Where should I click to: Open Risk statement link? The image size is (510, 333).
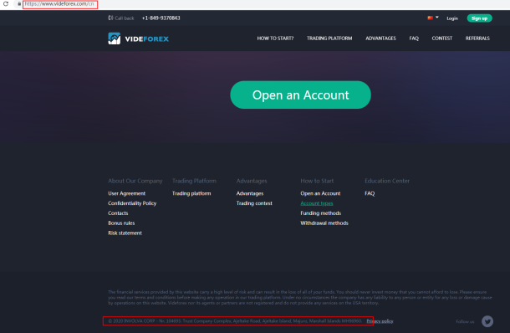125,233
